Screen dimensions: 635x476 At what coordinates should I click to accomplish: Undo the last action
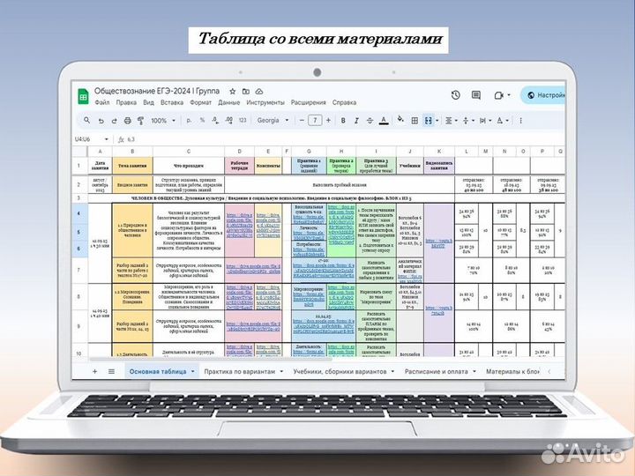click(101, 121)
